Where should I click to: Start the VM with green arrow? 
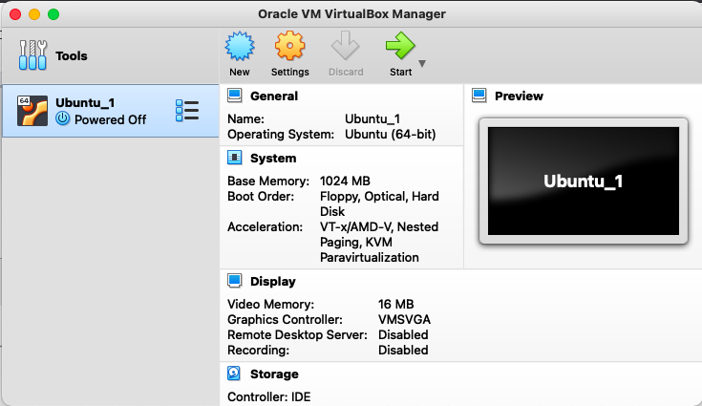[x=400, y=46]
